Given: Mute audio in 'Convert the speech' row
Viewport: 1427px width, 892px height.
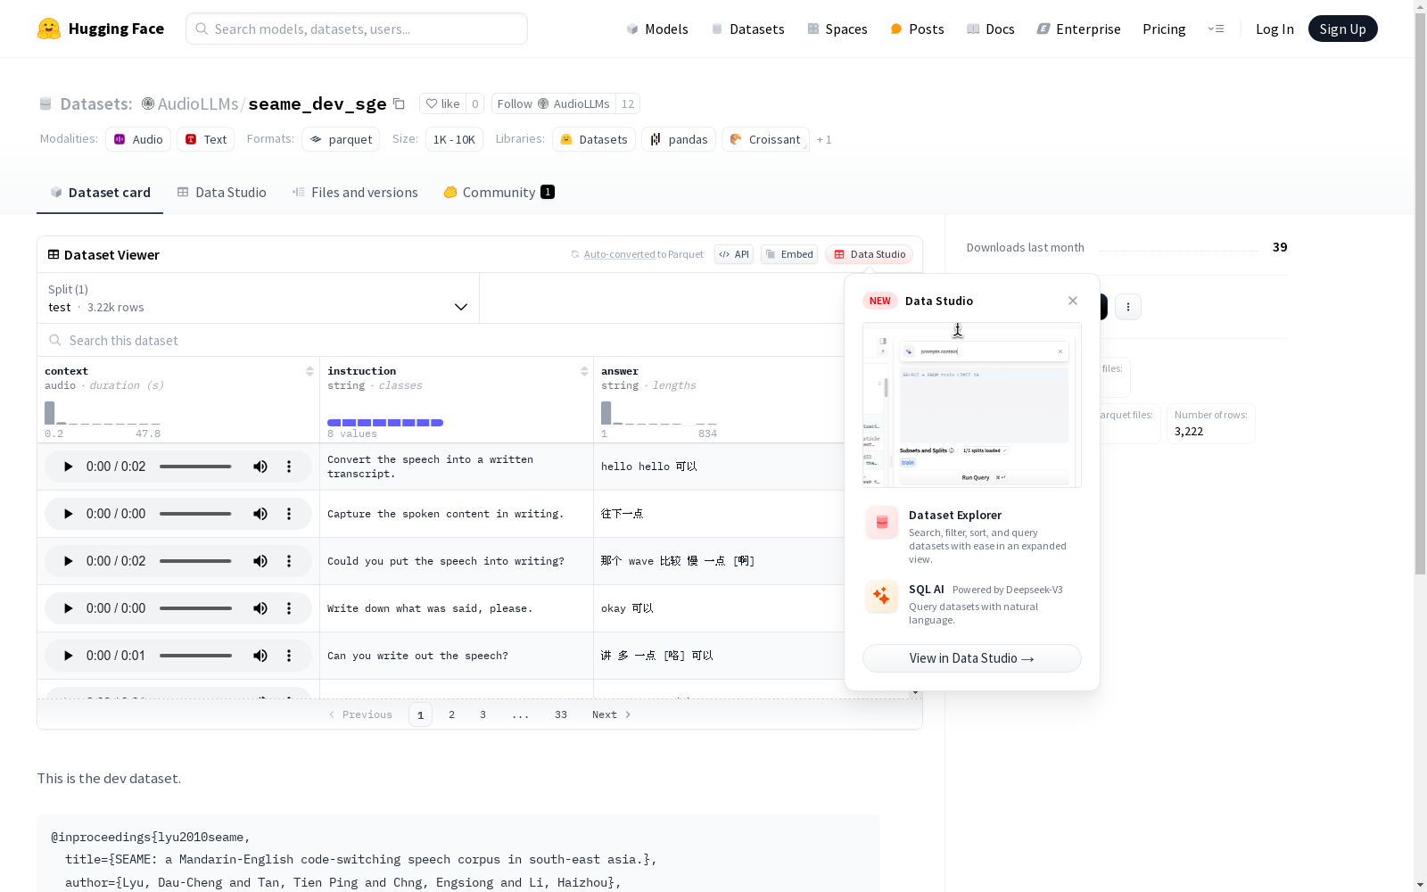Looking at the screenshot, I should tap(260, 467).
